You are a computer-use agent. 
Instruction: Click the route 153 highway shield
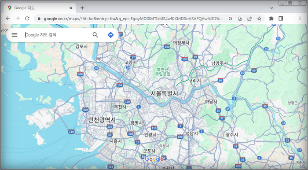point(110,166)
